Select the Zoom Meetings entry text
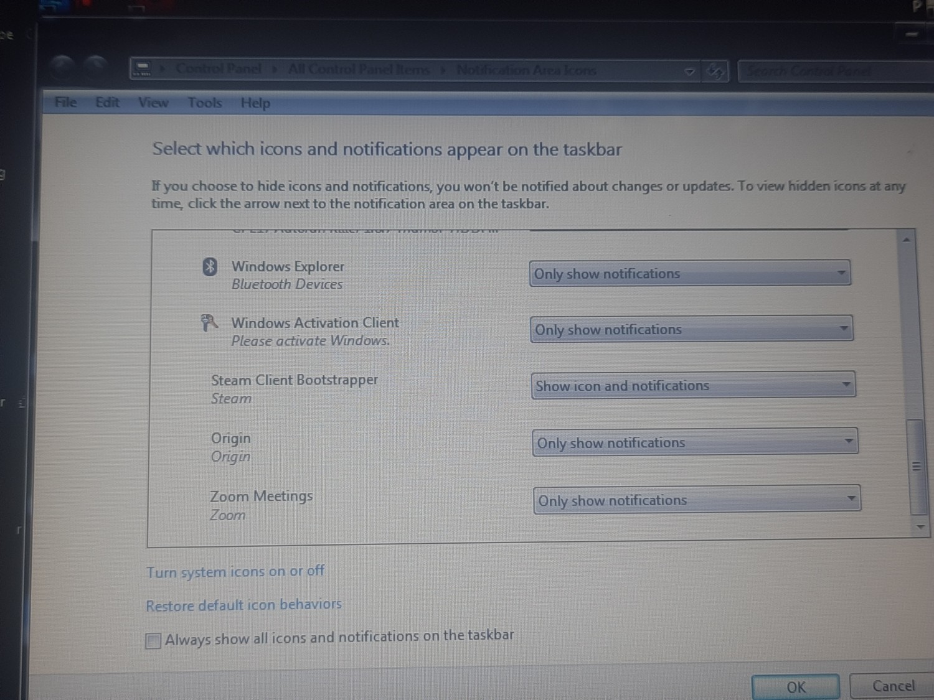Image resolution: width=934 pixels, height=700 pixels. click(x=262, y=496)
